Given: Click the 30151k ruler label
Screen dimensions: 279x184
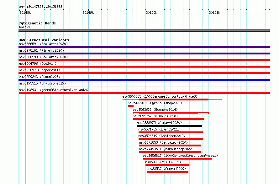Looking at the screenshot, I should [214, 13].
